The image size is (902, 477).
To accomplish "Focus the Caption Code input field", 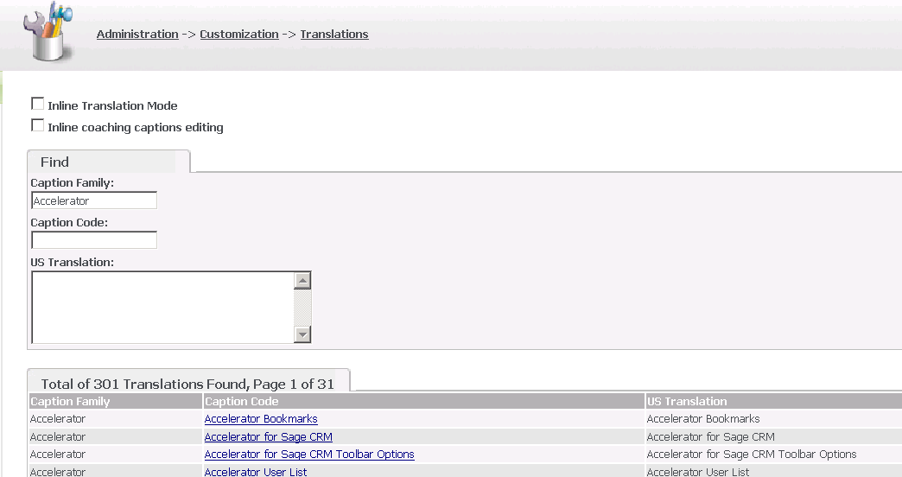I will pyautogui.click(x=94, y=240).
